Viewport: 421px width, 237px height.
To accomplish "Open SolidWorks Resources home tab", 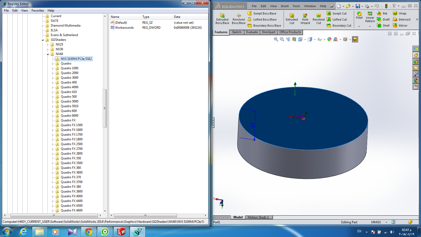I will click(x=416, y=55).
